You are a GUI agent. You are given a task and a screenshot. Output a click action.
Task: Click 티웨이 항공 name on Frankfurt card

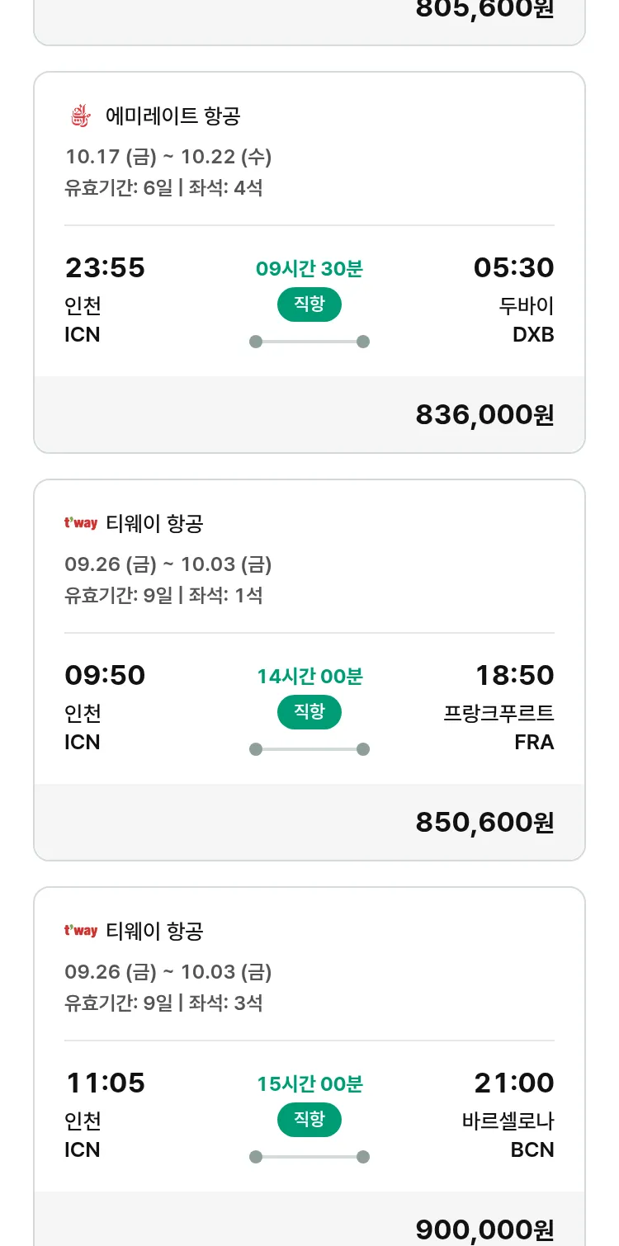[154, 523]
